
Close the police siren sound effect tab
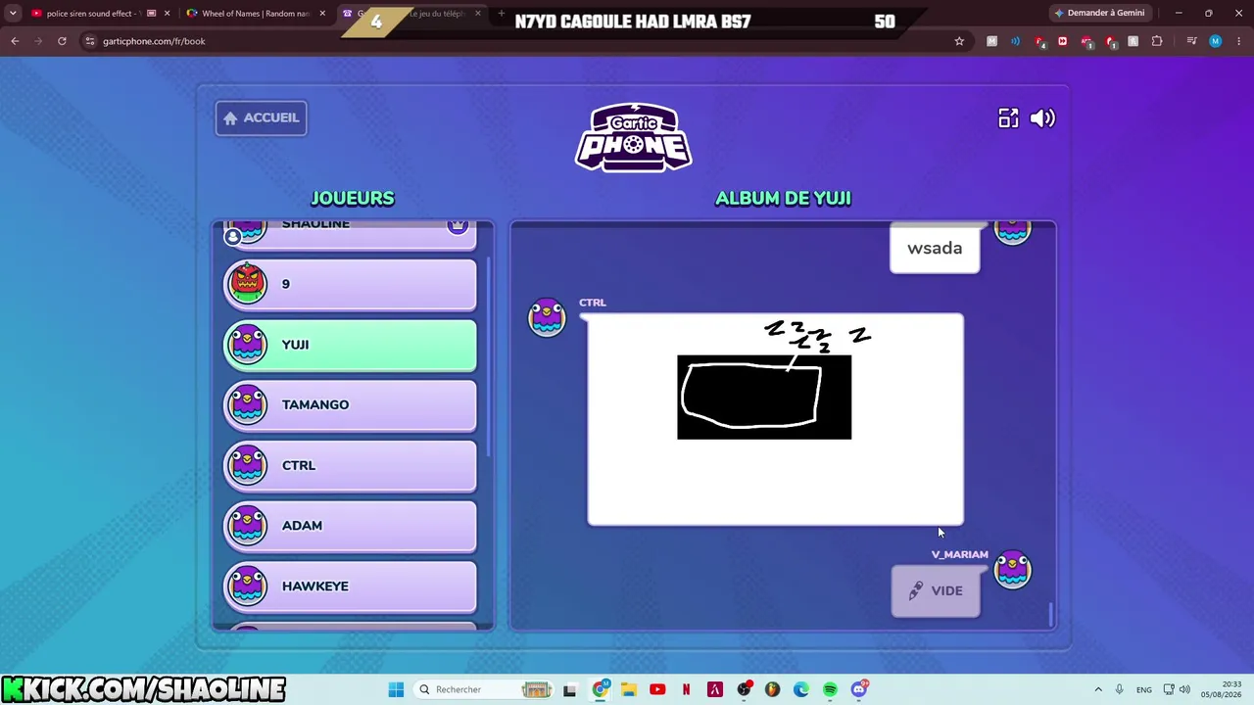tap(167, 14)
